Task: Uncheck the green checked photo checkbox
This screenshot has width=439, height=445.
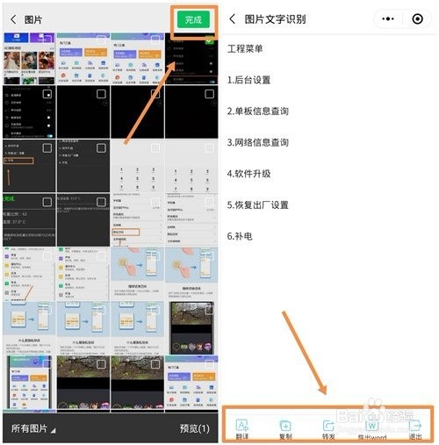Action: 209,40
